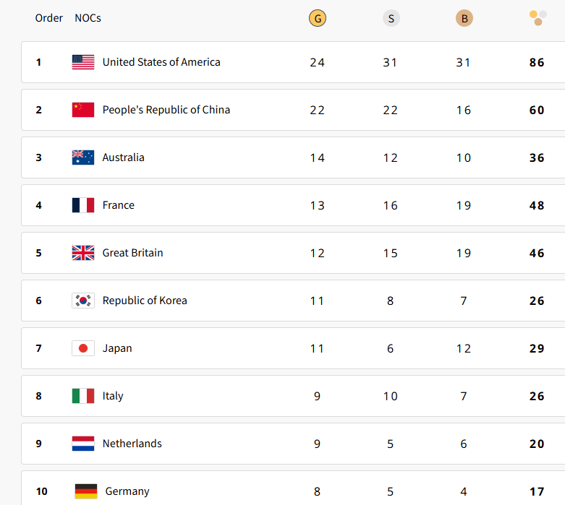Click the United States flag icon

(x=83, y=62)
